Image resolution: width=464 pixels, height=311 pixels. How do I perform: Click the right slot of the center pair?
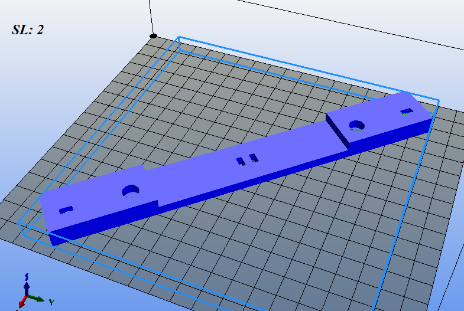point(254,157)
